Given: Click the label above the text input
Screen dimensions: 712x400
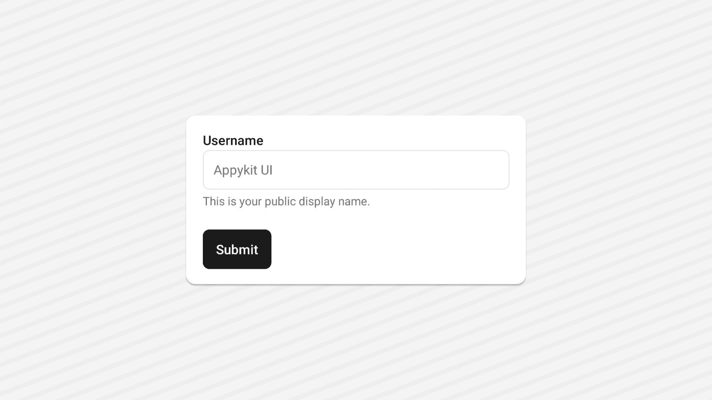Looking at the screenshot, I should tap(233, 141).
